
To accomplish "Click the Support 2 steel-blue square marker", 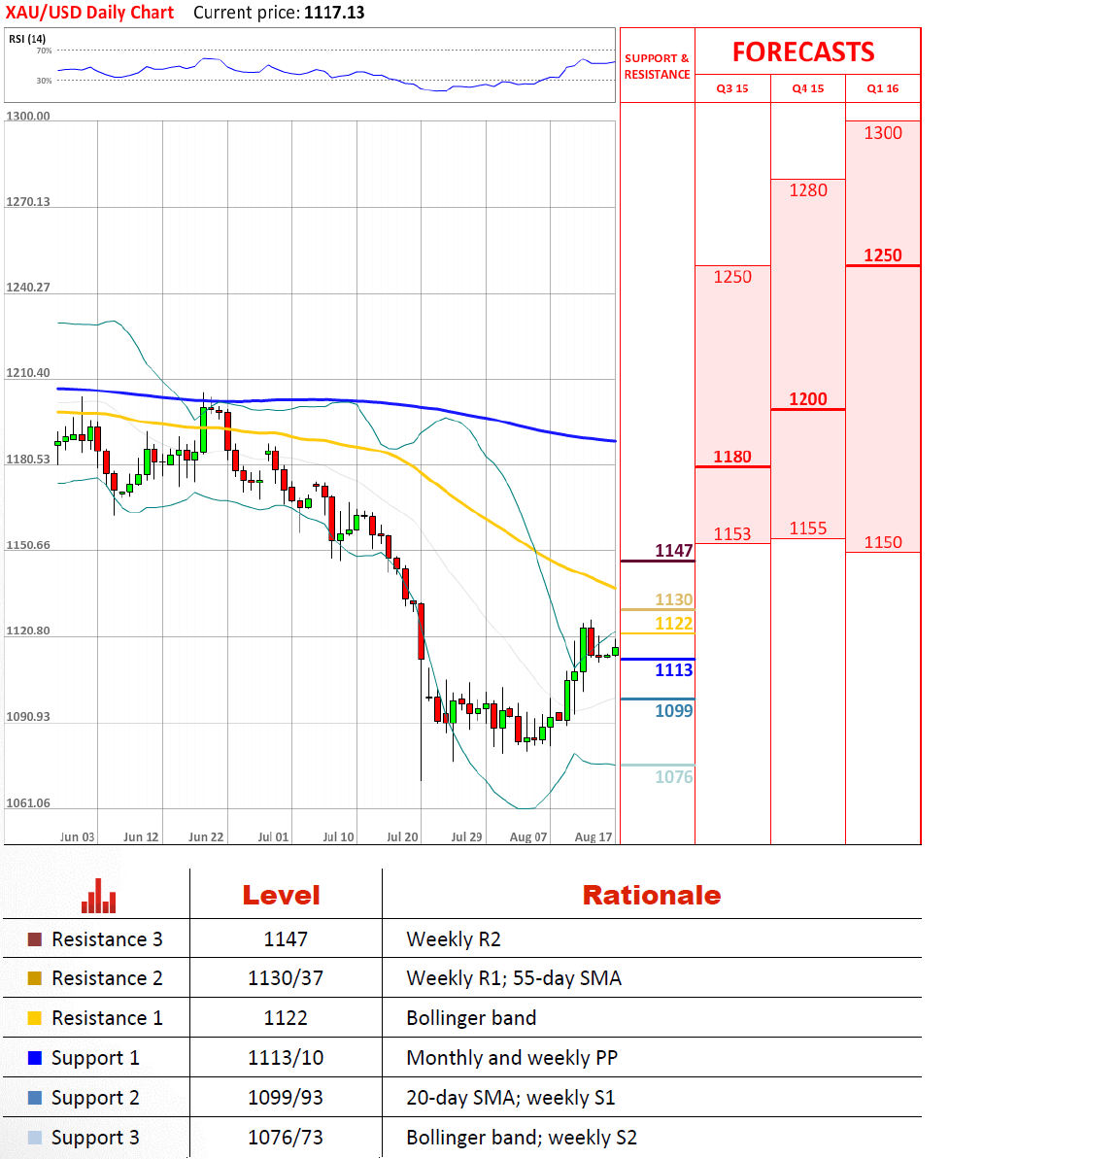I will tap(35, 1098).
